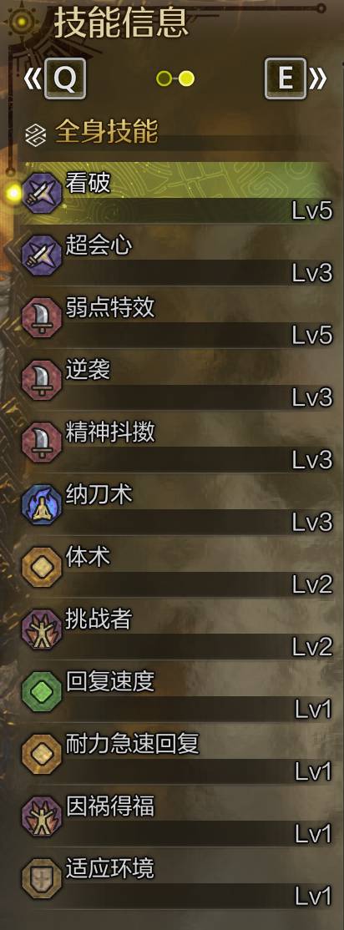Click the left double chevron arrow
This screenshot has height=930, width=344.
coord(32,78)
